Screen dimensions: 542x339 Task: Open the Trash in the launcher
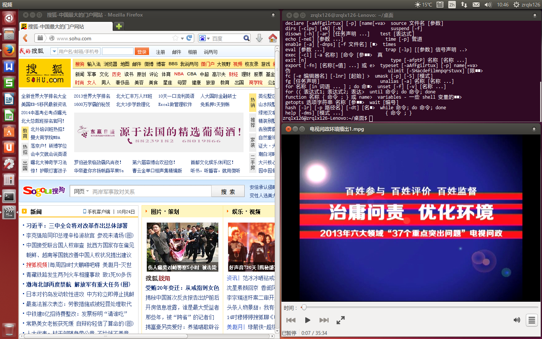coord(9,330)
